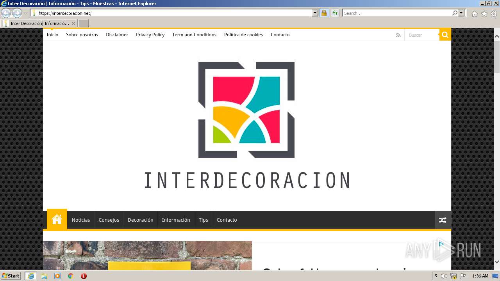Open the search provider dropdown arrow

[461, 13]
